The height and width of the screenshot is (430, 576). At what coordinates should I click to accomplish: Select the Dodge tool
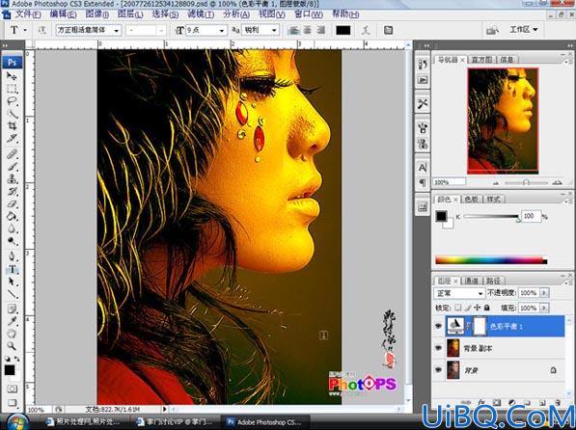pos(13,241)
